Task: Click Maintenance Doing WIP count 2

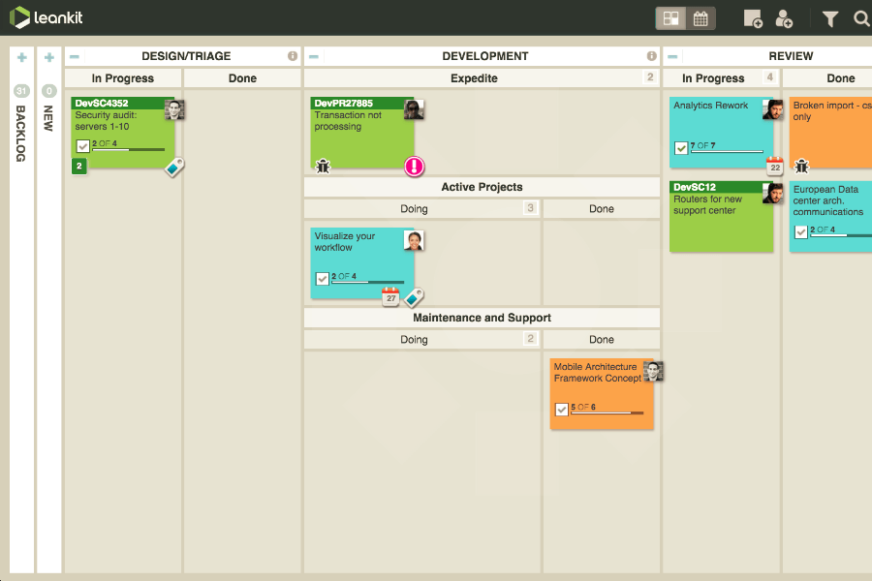Action: click(x=531, y=339)
